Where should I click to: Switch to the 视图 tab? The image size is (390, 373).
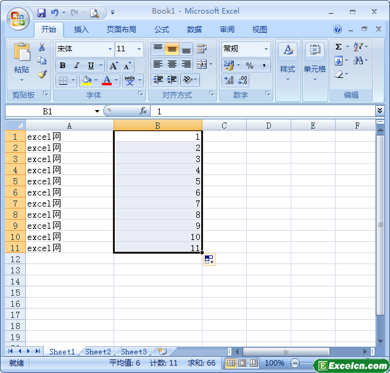(x=260, y=30)
